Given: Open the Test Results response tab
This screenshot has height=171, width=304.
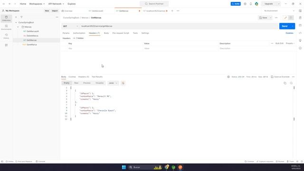Looking at the screenshot, I should (x=97, y=77).
